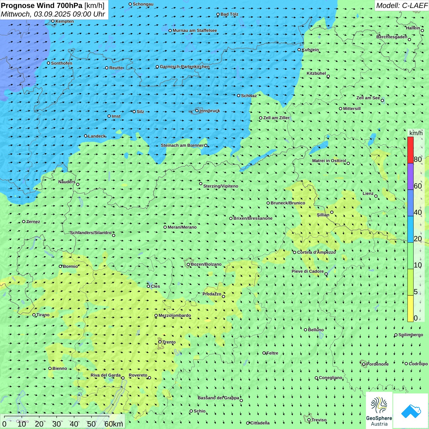Click the Trento city marker
Screen dimensions: 429x429
[160, 342]
